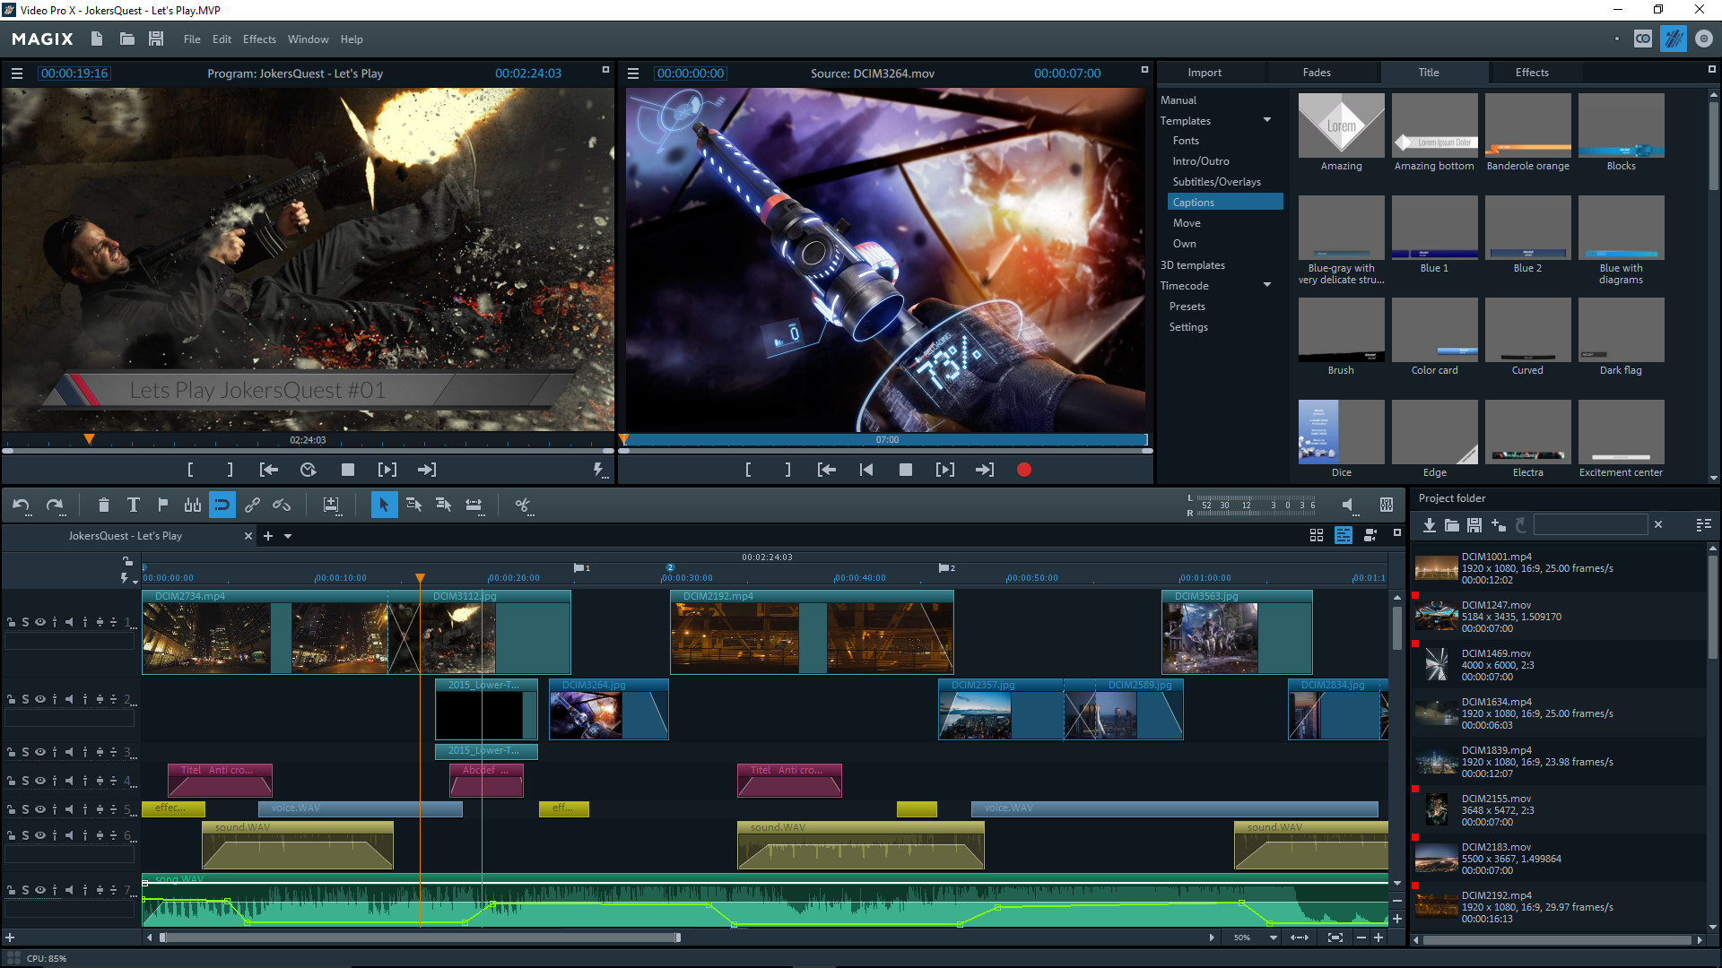1722x968 pixels.
Task: Click the group objects chain-link icon
Action: [252, 505]
